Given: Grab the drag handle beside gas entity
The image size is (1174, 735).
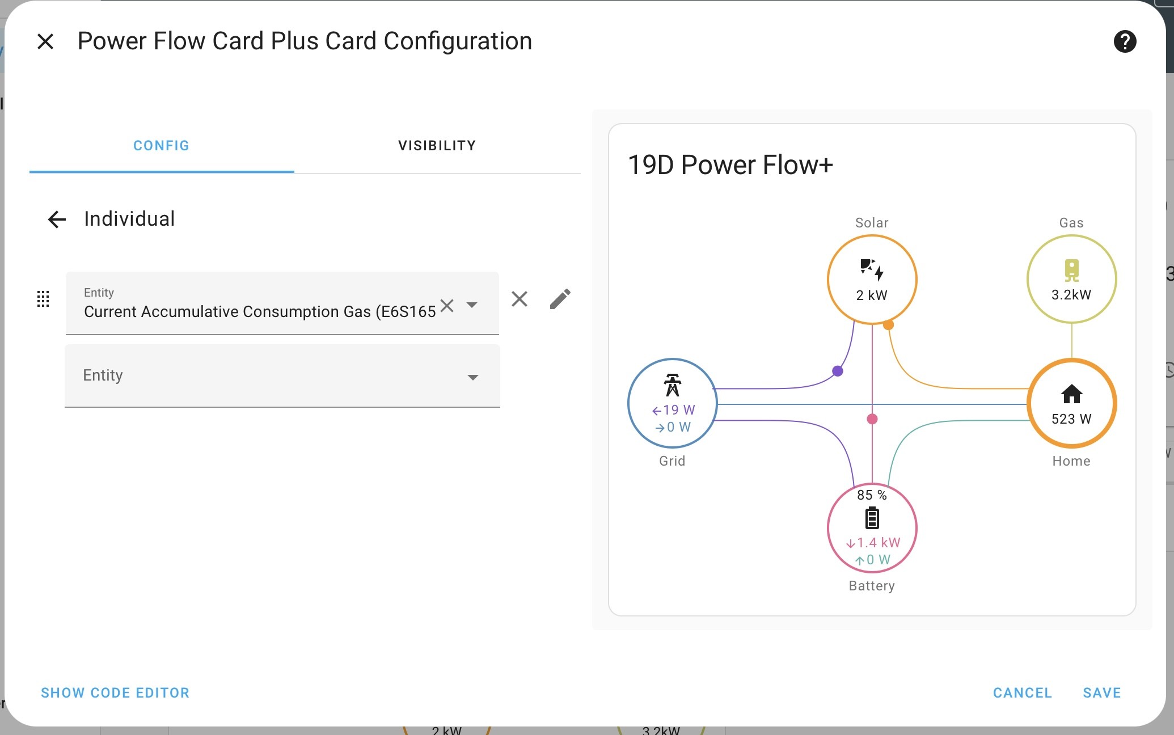Looking at the screenshot, I should (43, 299).
